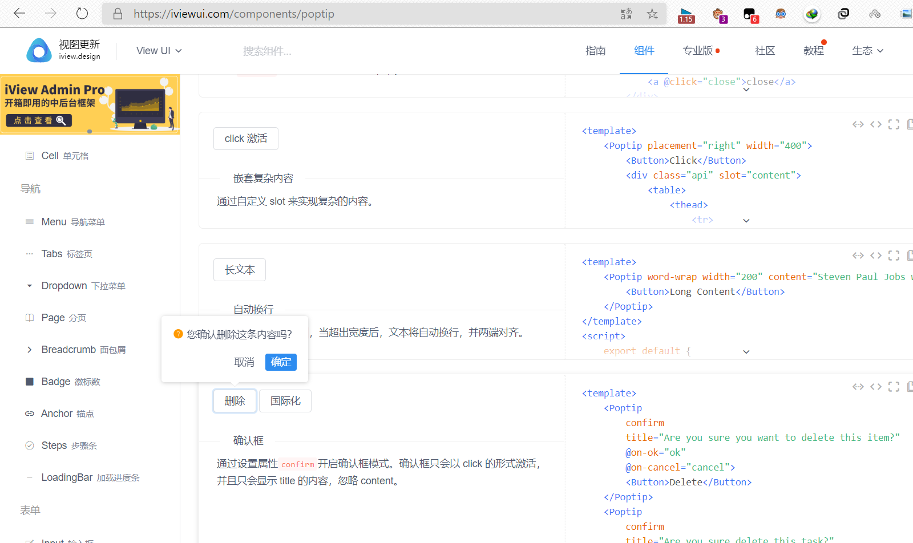Click the Steps 步骤条 check icon
This screenshot has height=543, width=913.
click(30, 445)
